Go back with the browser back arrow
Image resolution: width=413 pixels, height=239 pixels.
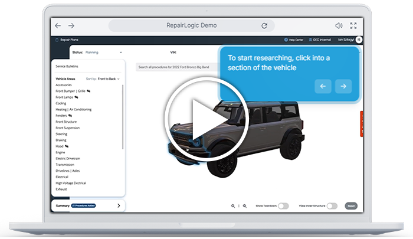pyautogui.click(x=58, y=25)
